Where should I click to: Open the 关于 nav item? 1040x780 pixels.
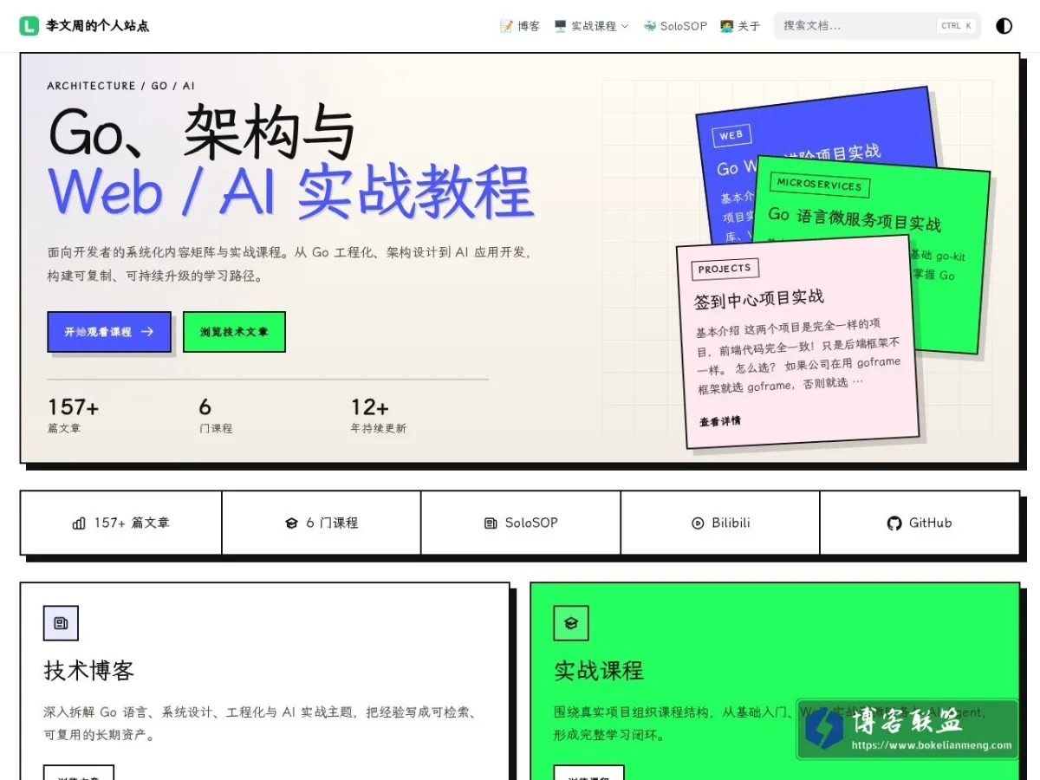coord(740,26)
